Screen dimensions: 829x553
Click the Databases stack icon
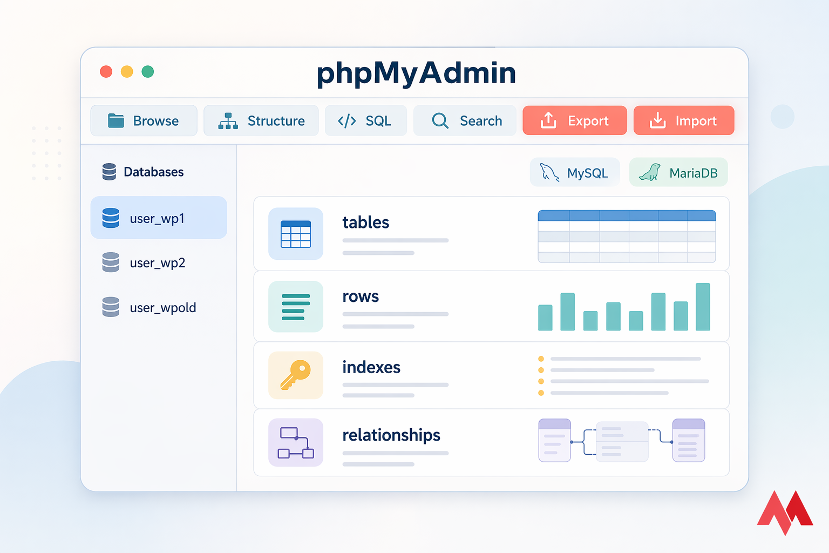click(x=109, y=172)
